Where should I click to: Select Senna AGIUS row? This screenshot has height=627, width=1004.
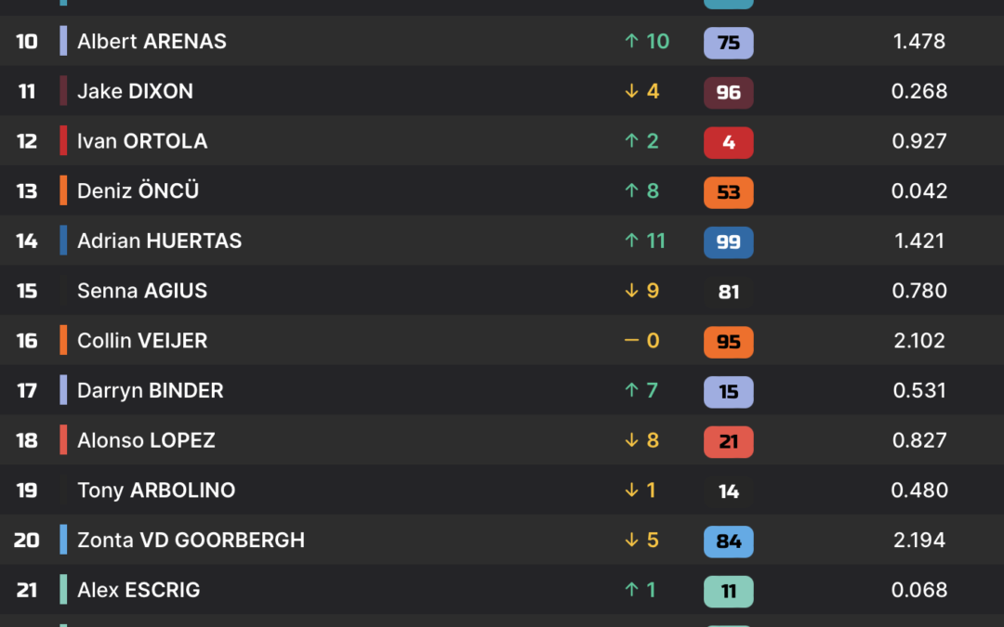tap(502, 291)
